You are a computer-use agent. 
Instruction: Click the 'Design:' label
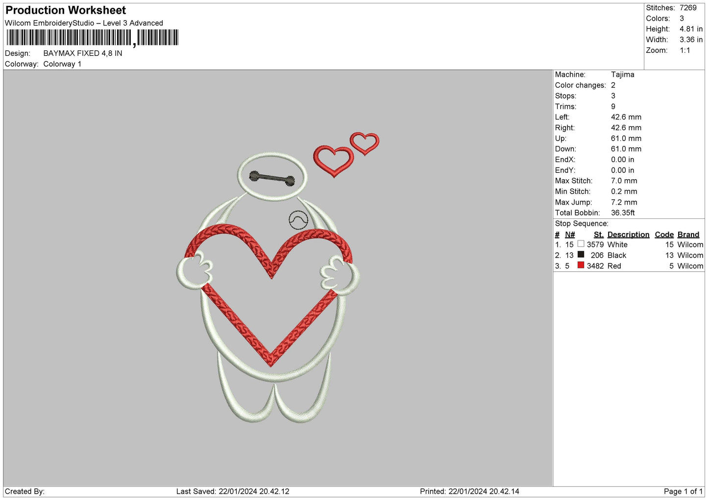click(18, 53)
